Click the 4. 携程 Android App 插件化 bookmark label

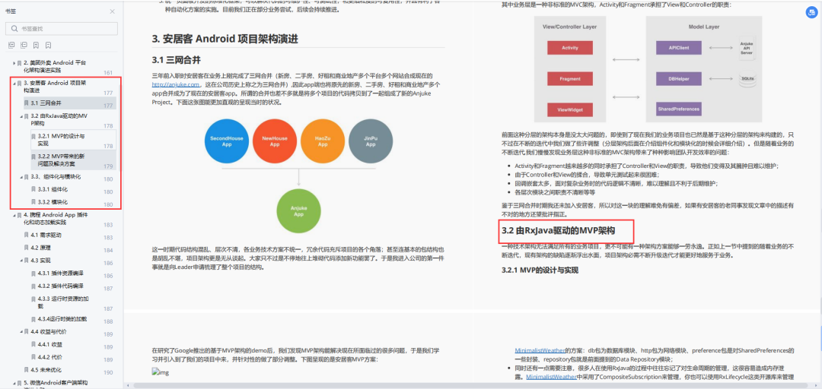point(55,218)
